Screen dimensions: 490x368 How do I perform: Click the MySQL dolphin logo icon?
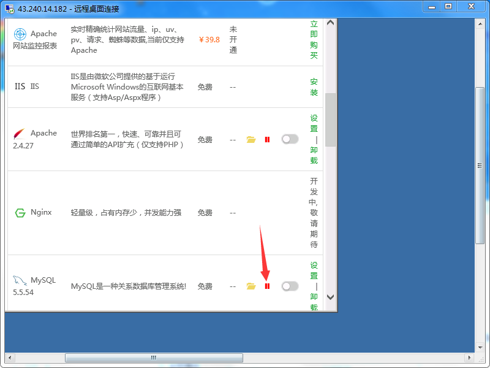20,280
